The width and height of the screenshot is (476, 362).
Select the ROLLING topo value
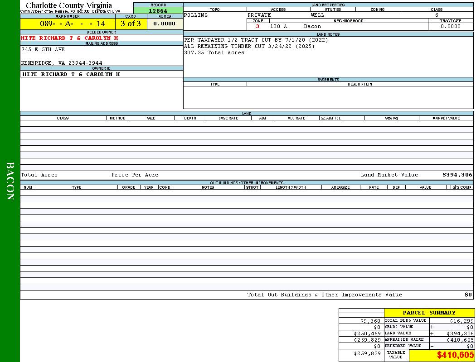coord(196,15)
